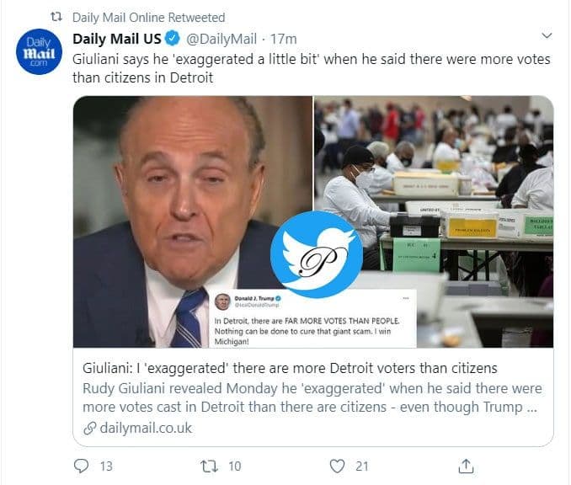
Task: Click the blue verified badge
Action: pyautogui.click(x=171, y=39)
